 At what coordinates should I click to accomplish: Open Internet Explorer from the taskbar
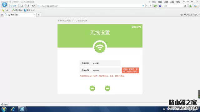(x=13, y=109)
